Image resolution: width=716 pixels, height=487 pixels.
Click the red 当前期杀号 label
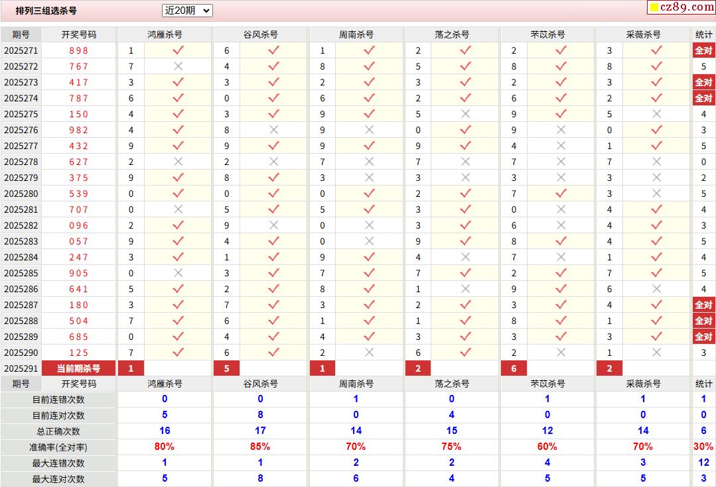click(78, 368)
